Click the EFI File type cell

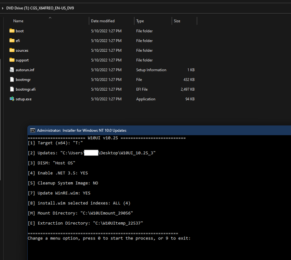pyautogui.click(x=142, y=89)
